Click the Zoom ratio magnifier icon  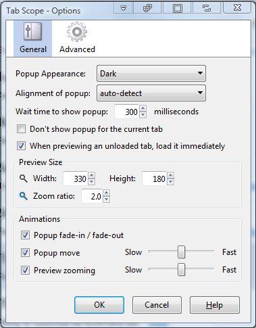tap(23, 196)
